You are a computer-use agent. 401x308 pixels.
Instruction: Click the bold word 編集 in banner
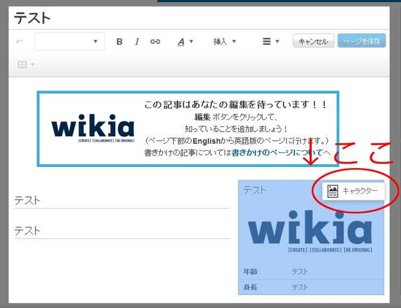202,117
